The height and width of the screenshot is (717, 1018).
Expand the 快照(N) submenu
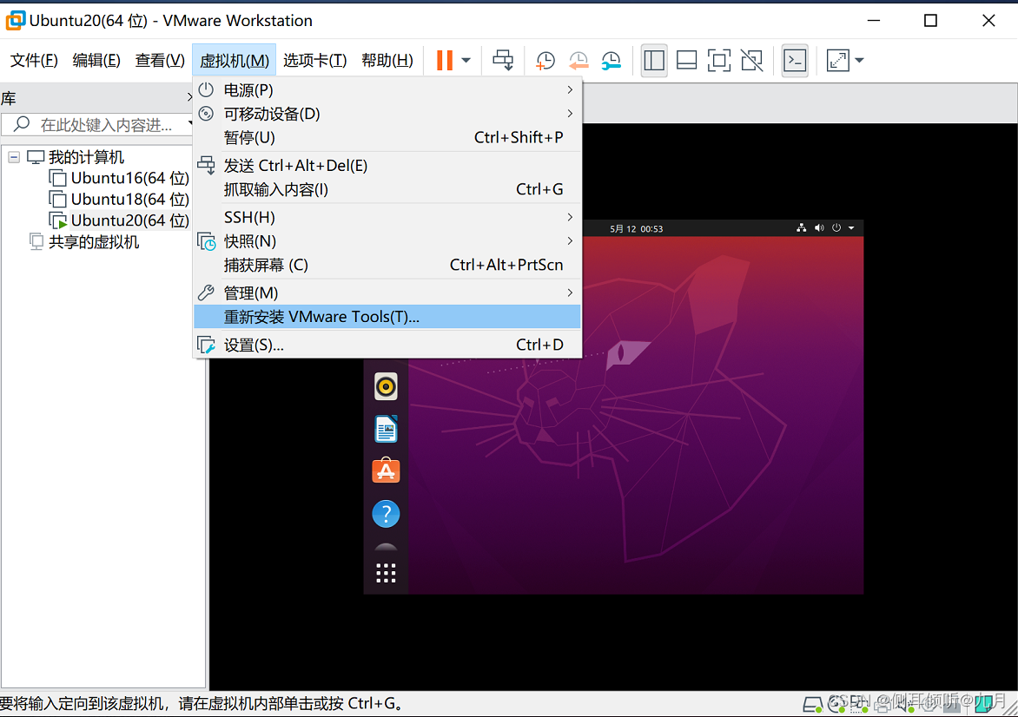click(x=387, y=240)
